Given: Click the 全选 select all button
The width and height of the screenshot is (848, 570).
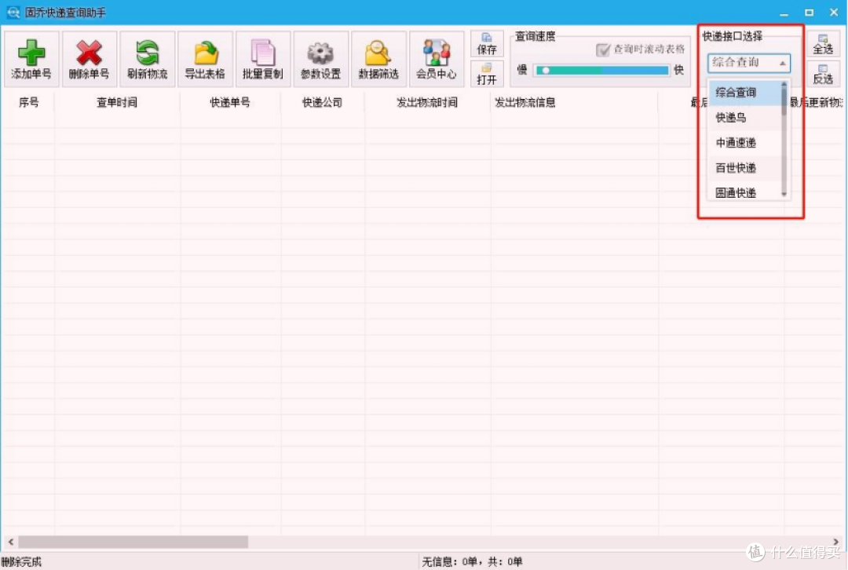Looking at the screenshot, I should (823, 44).
